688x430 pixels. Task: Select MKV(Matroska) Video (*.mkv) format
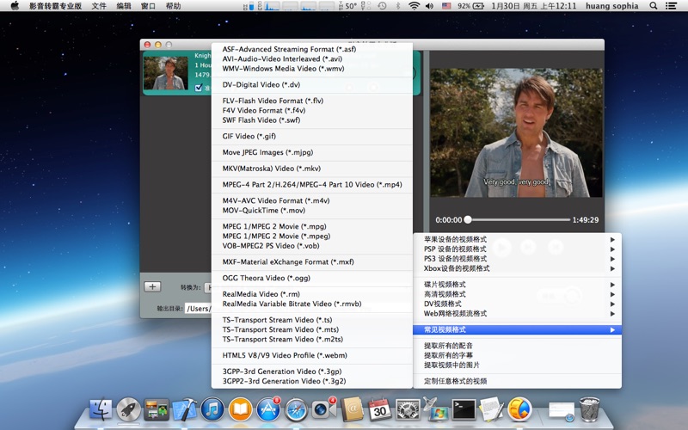(x=271, y=169)
